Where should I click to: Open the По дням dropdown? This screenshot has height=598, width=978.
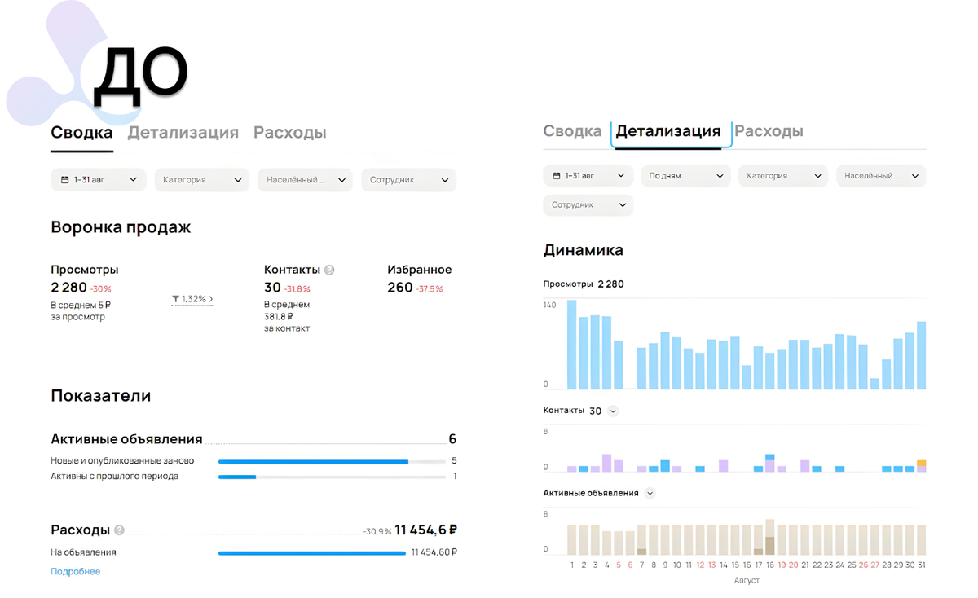tap(686, 176)
